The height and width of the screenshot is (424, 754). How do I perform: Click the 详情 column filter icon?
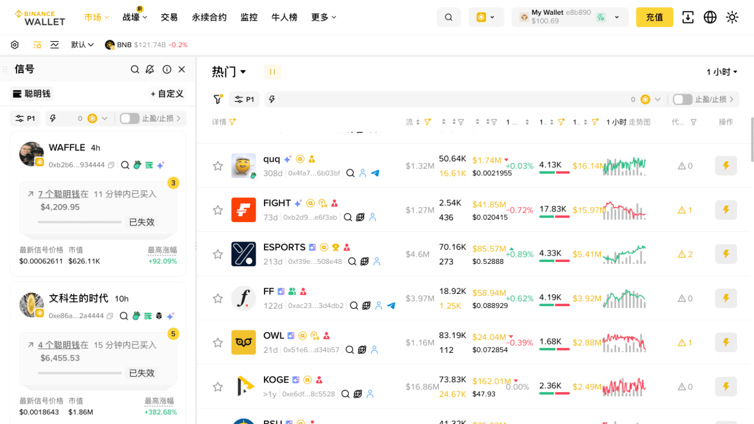(233, 122)
